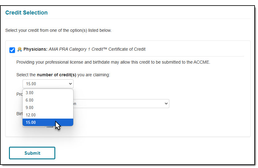Open the partially hidden birthdate calendar icon
Viewport: 258px width, 168px height.
point(49,127)
